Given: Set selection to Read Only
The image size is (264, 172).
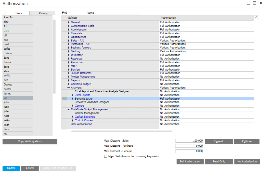Looking at the screenshot, I should pyautogui.click(x=218, y=162).
